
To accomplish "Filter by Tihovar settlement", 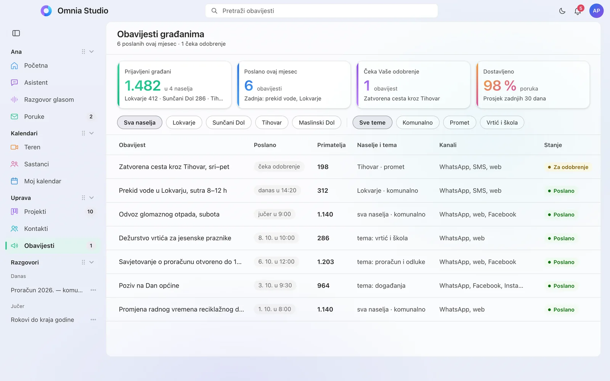I will (x=272, y=123).
